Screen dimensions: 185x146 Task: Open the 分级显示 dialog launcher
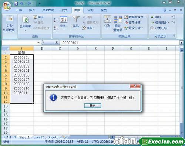(x=175, y=36)
